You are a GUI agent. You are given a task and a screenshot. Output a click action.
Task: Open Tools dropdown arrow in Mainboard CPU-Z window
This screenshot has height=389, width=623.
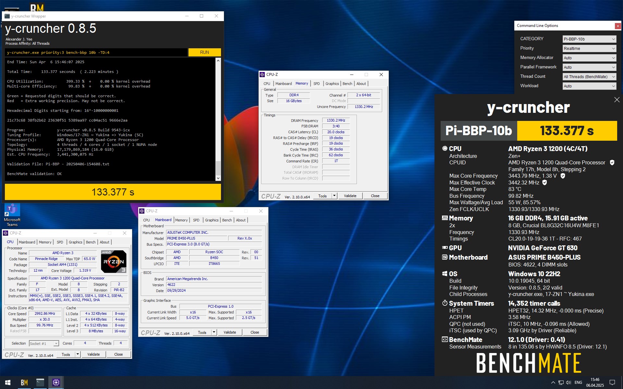coord(214,332)
